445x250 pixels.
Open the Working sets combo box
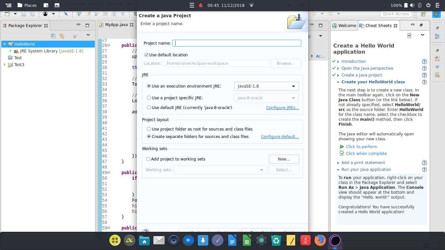point(220,170)
